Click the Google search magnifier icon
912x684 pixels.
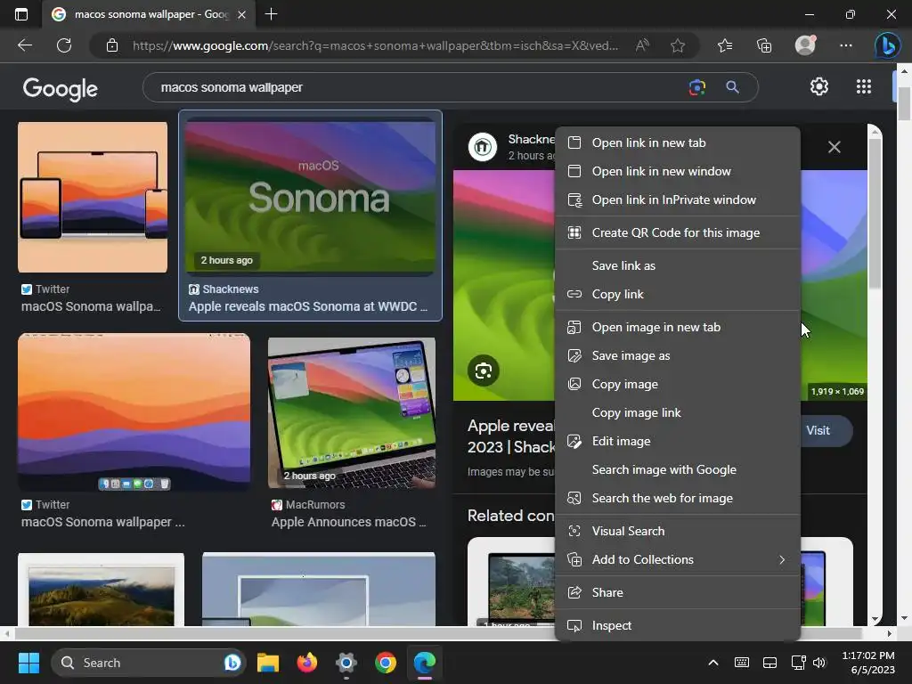point(732,87)
